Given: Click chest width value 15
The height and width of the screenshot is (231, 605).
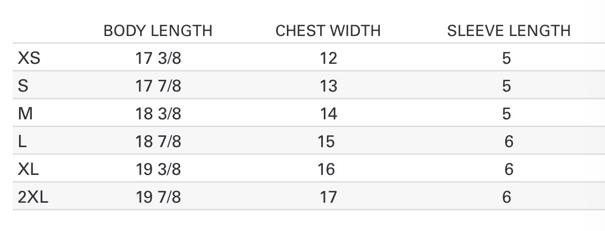Looking at the screenshot, I should tap(326, 142).
